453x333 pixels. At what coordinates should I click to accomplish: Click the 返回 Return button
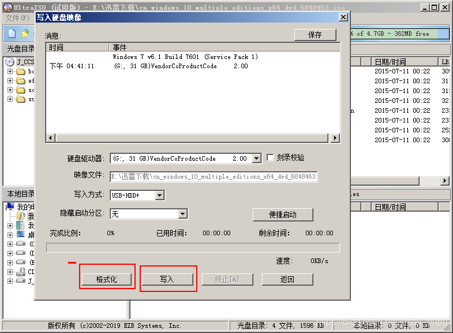pyautogui.click(x=287, y=279)
